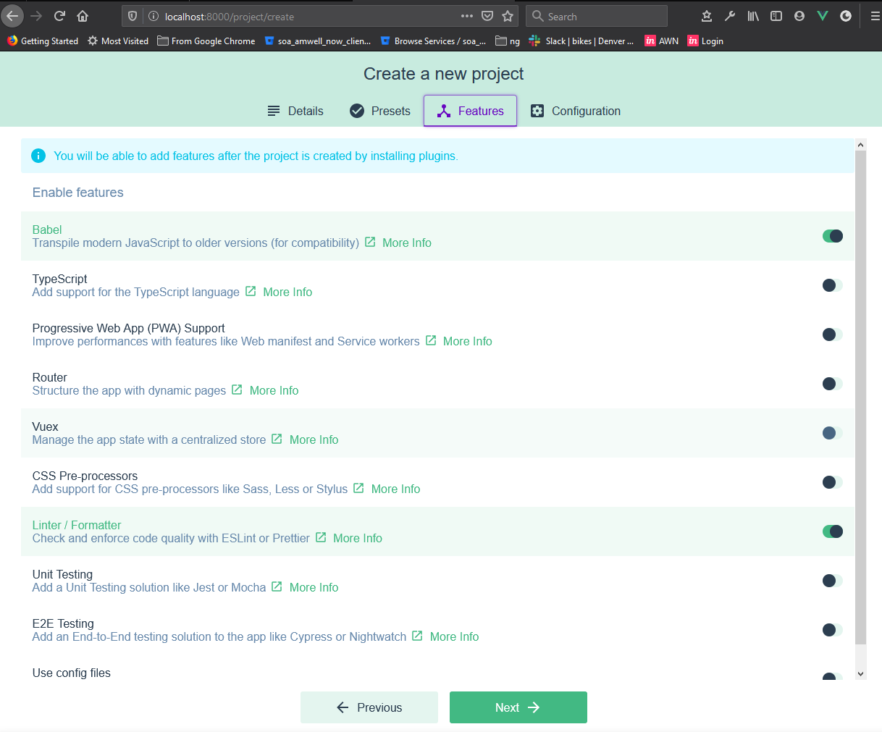Toggle the browser sidebar icon
882x732 pixels.
point(776,16)
